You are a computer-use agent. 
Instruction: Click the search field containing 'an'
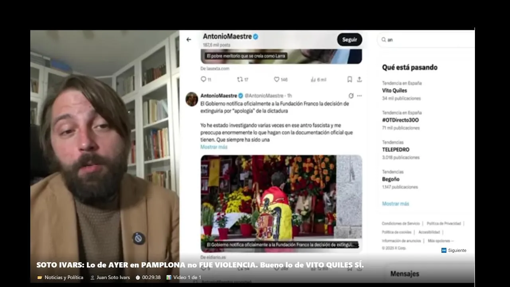click(426, 39)
